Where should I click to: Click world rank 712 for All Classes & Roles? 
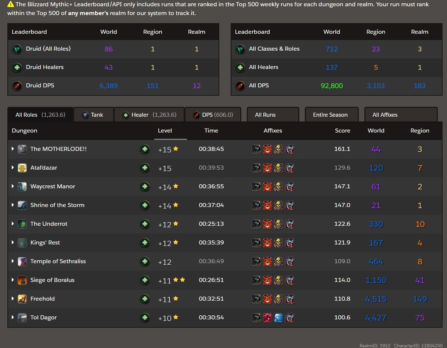coord(332,49)
